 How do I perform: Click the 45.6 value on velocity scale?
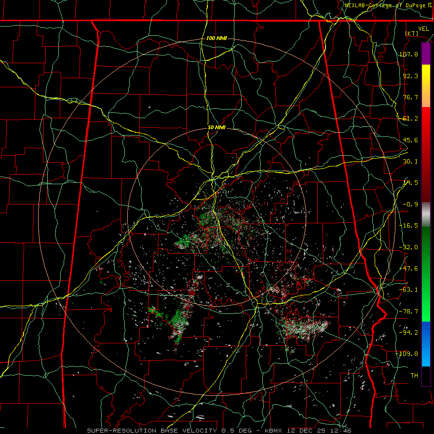[410, 140]
